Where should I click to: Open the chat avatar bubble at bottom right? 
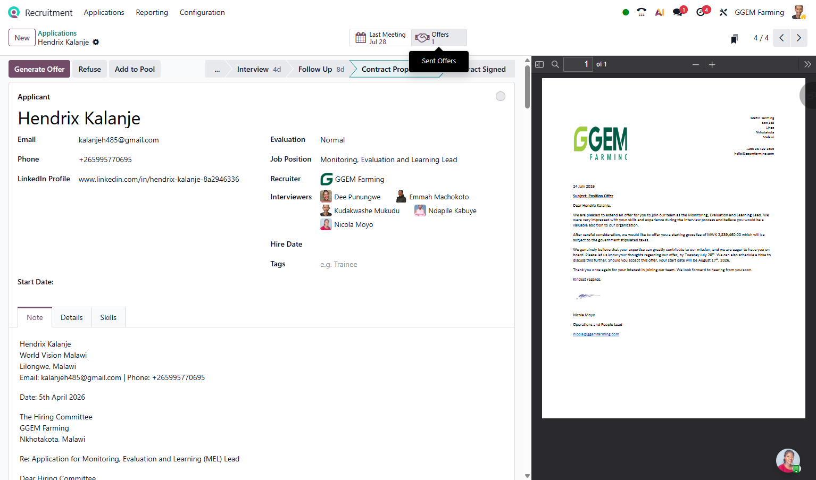(x=788, y=460)
